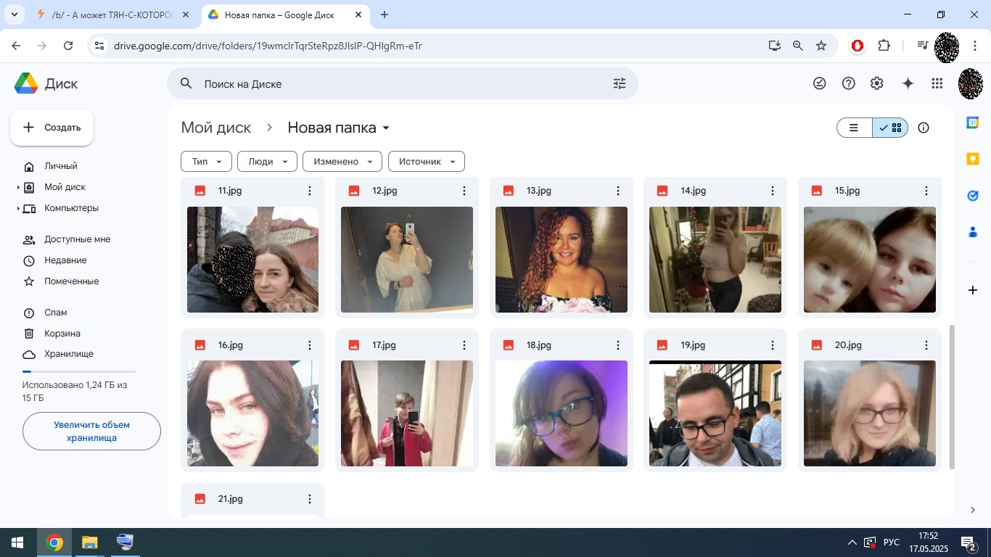Click the Создать button
This screenshot has width=991, height=557.
[52, 128]
